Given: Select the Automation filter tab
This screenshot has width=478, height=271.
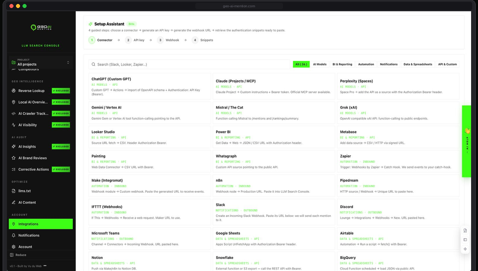Looking at the screenshot, I should (x=366, y=64).
